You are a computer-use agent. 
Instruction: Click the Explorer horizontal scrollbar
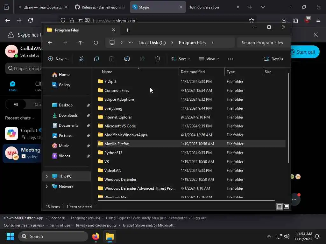186,200
